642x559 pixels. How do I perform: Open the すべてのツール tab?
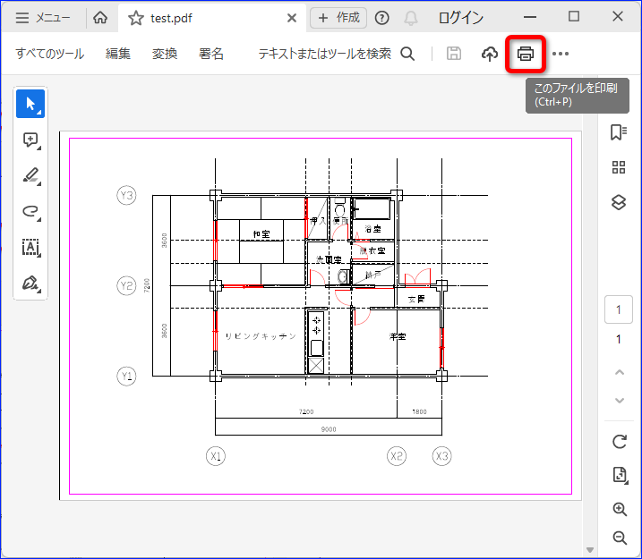pos(50,54)
